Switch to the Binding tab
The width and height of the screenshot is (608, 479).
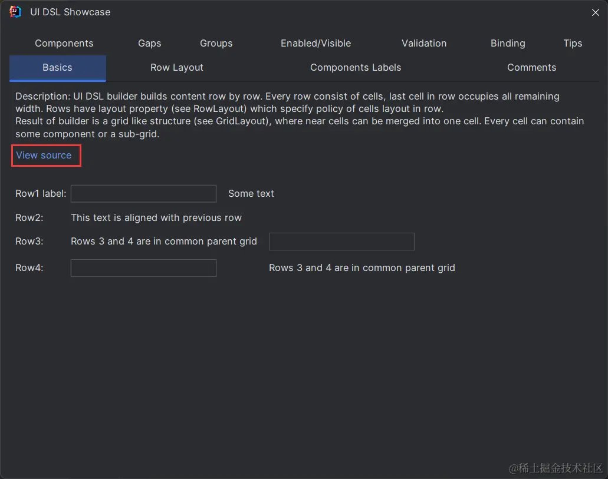tap(508, 44)
